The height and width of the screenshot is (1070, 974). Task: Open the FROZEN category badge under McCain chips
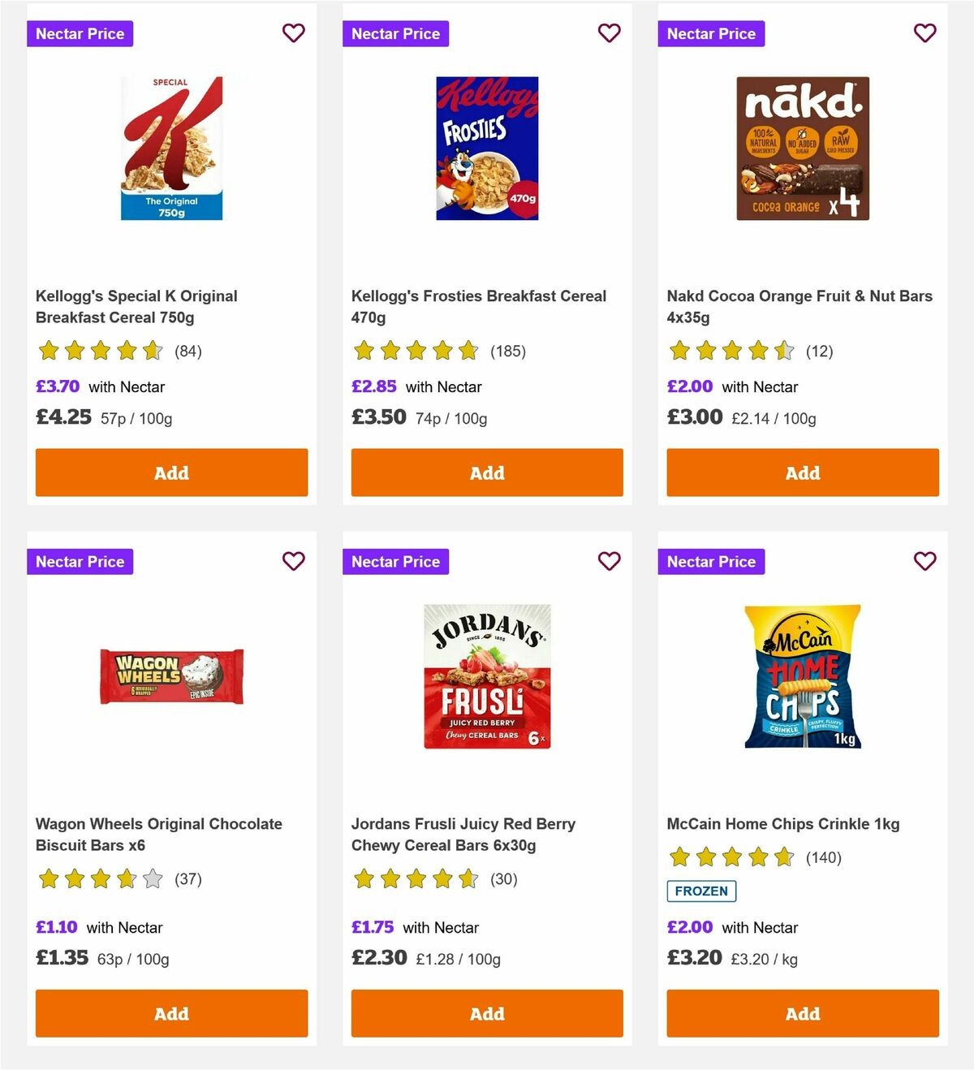point(702,891)
